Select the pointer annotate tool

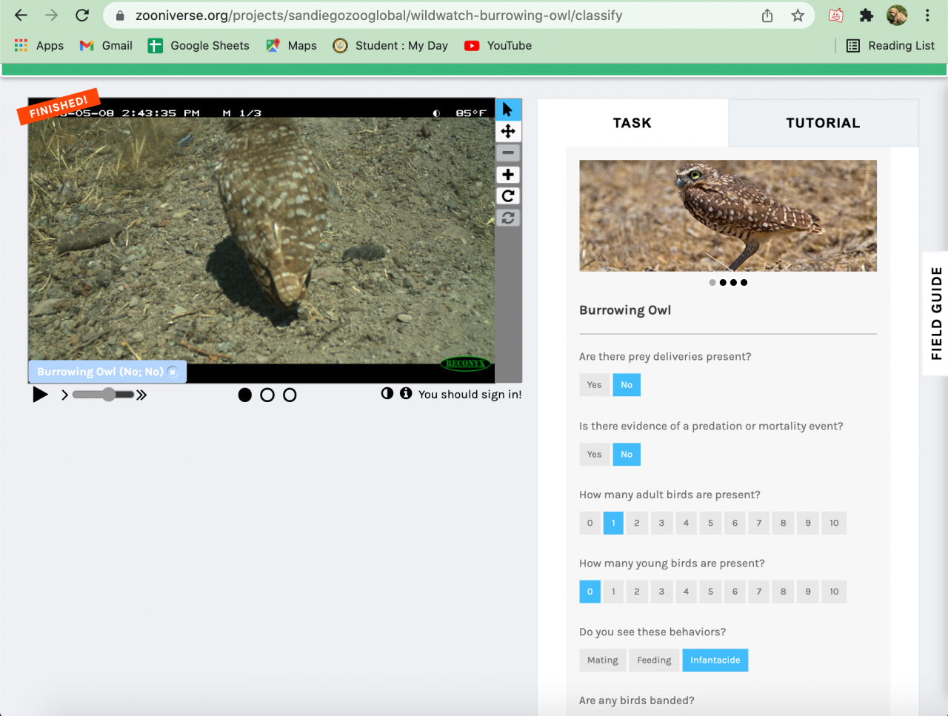(508, 110)
